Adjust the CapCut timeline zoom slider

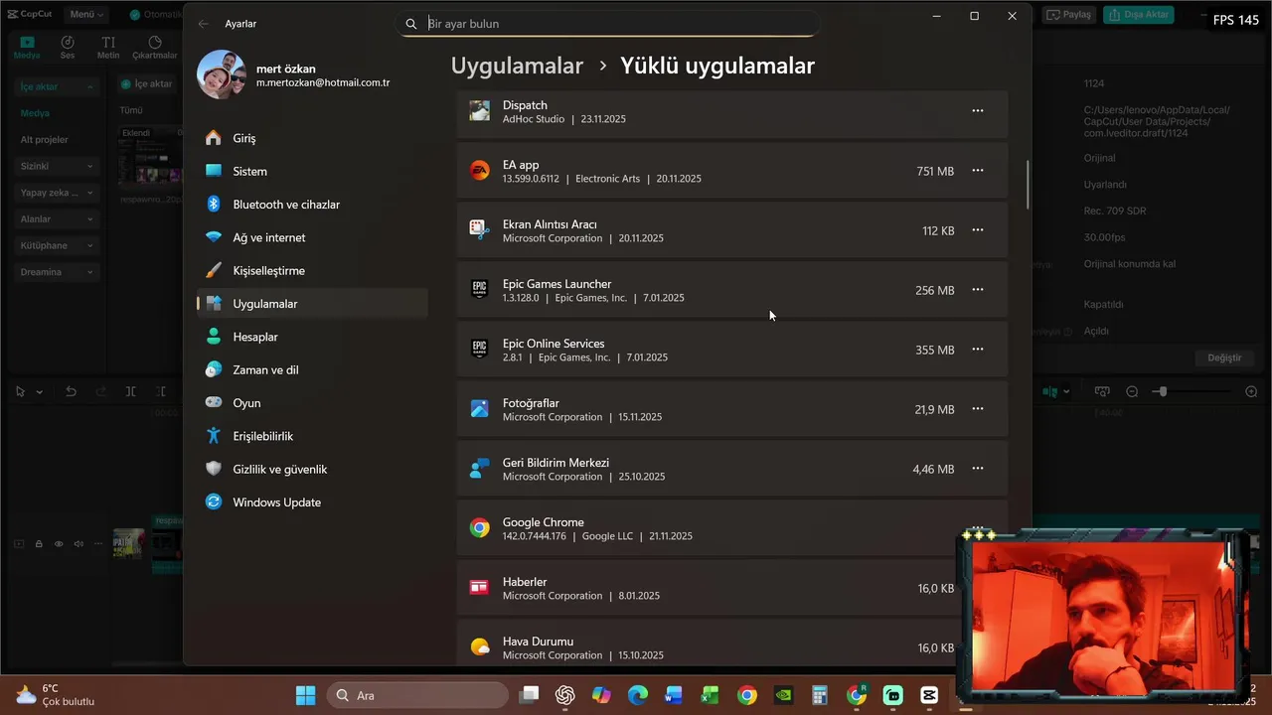[1163, 391]
